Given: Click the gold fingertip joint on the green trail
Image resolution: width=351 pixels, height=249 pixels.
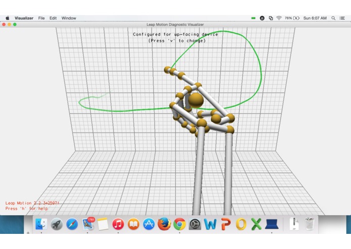Looking at the screenshot, I should coord(167,70).
